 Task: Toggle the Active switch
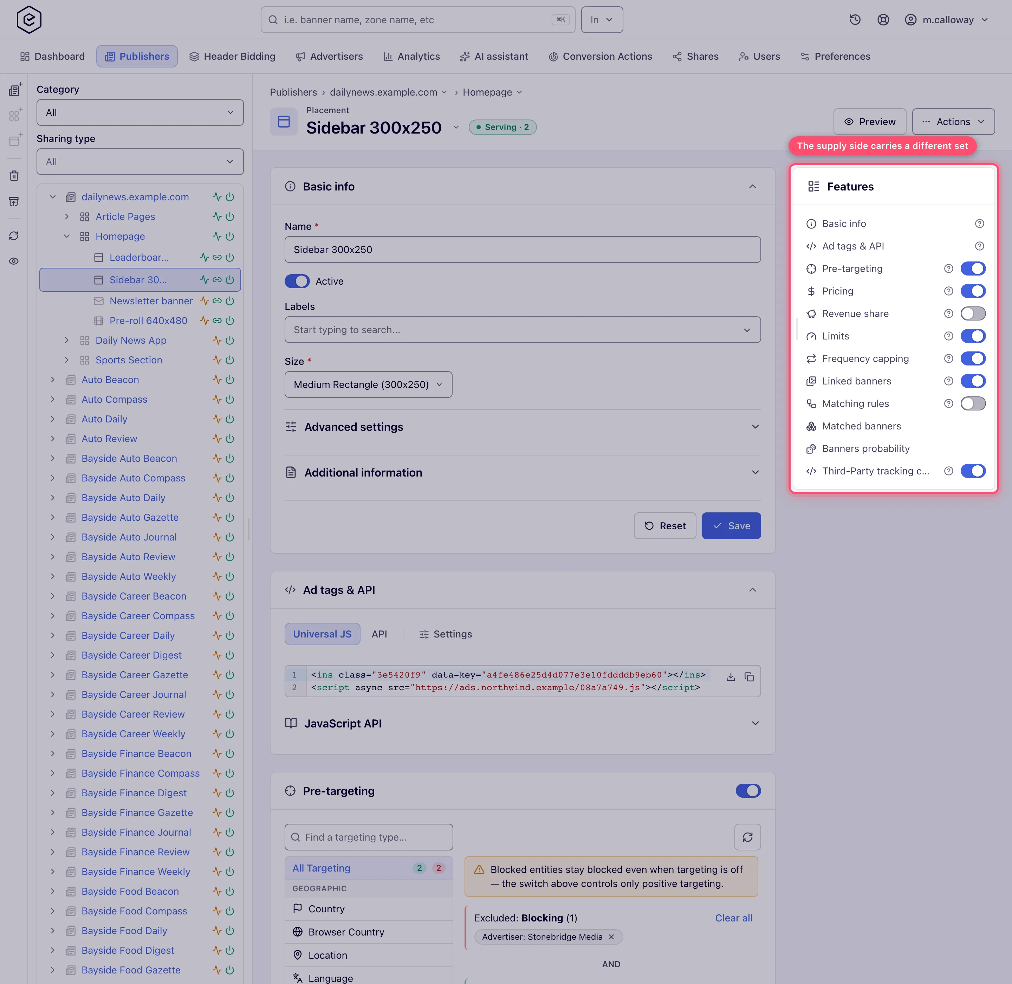pyautogui.click(x=297, y=281)
